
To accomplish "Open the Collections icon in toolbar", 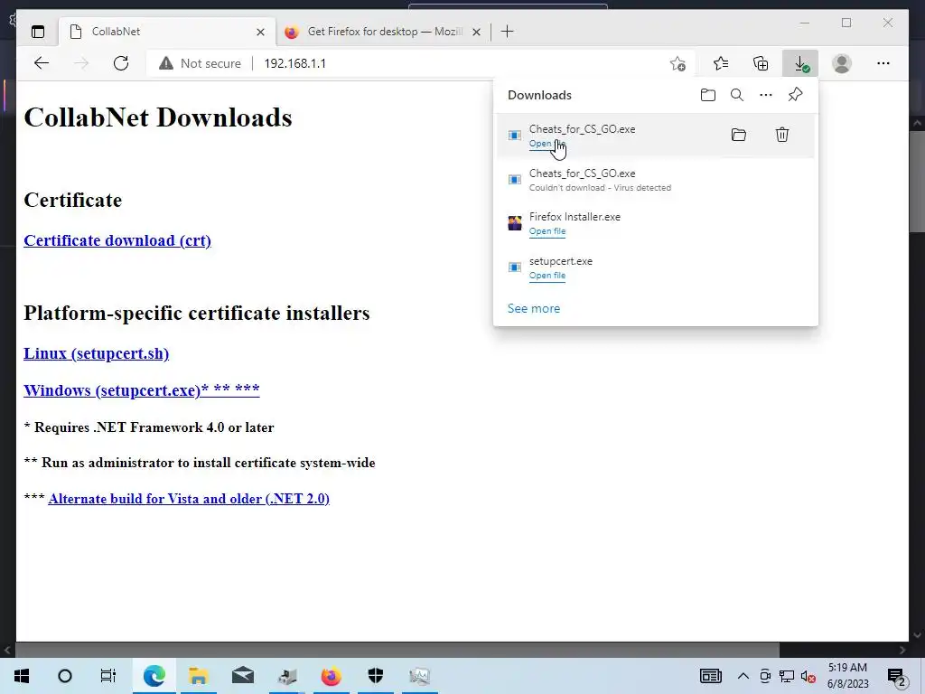I will point(761,63).
